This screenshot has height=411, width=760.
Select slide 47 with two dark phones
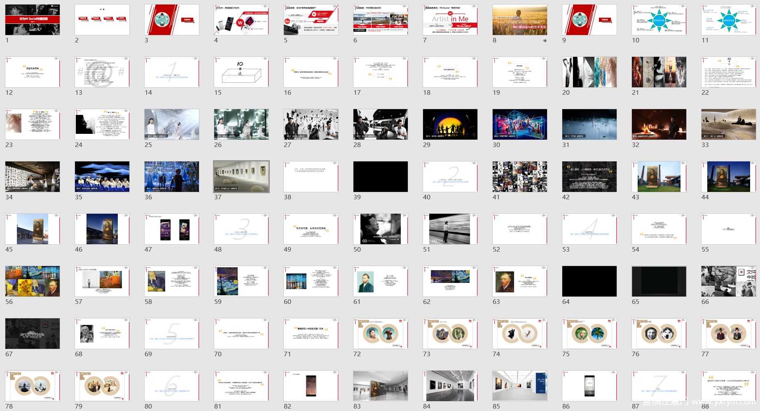(172, 229)
